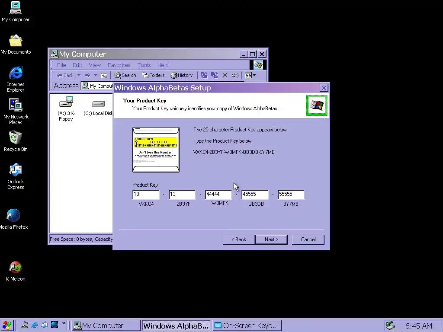
Task: Click the second product key field (2B3YF)
Action: coord(182,195)
